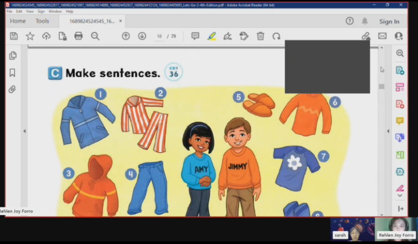418x244 pixels.
Task: Switch to the Tools tab
Action: click(42, 21)
